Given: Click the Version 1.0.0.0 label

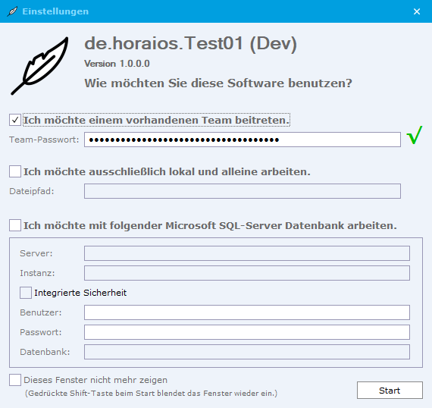Looking at the screenshot, I should (117, 64).
